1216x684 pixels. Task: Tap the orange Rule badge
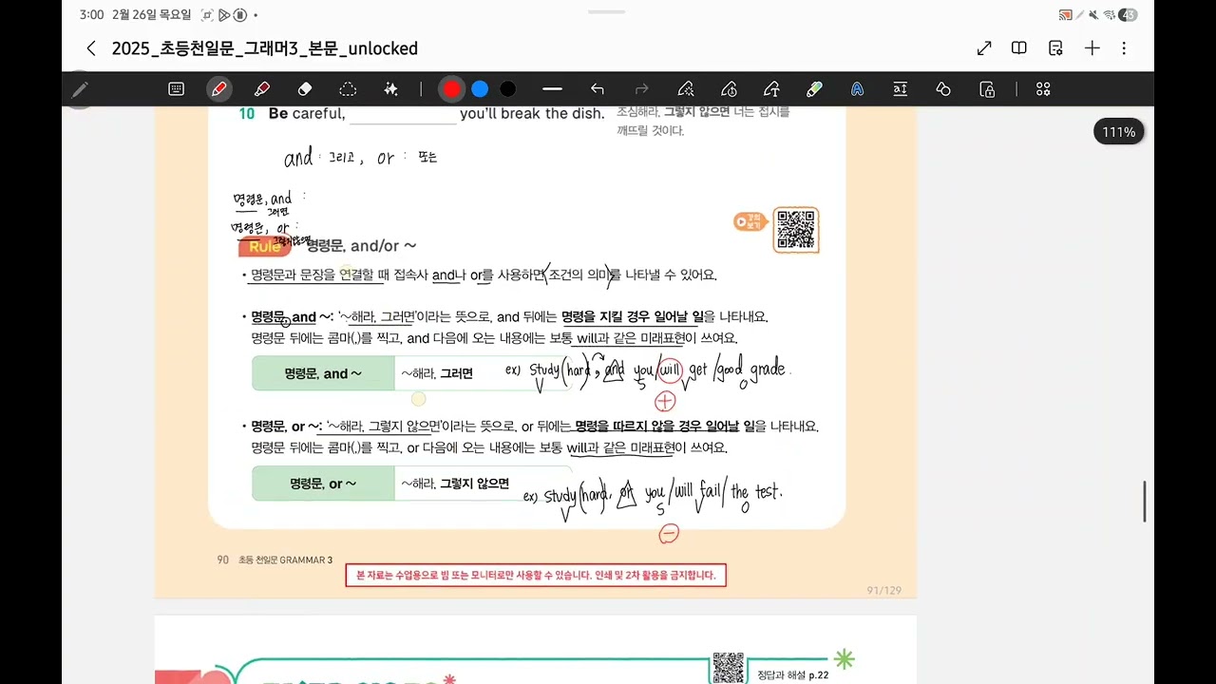264,247
